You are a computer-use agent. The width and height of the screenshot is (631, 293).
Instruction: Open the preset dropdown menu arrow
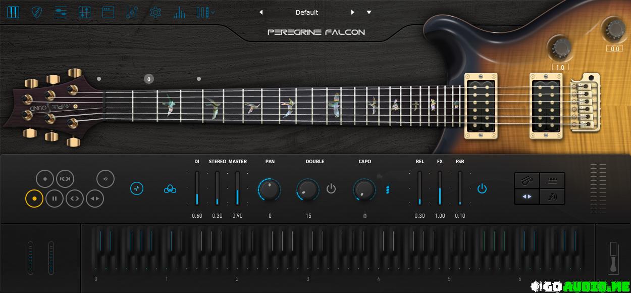point(369,12)
